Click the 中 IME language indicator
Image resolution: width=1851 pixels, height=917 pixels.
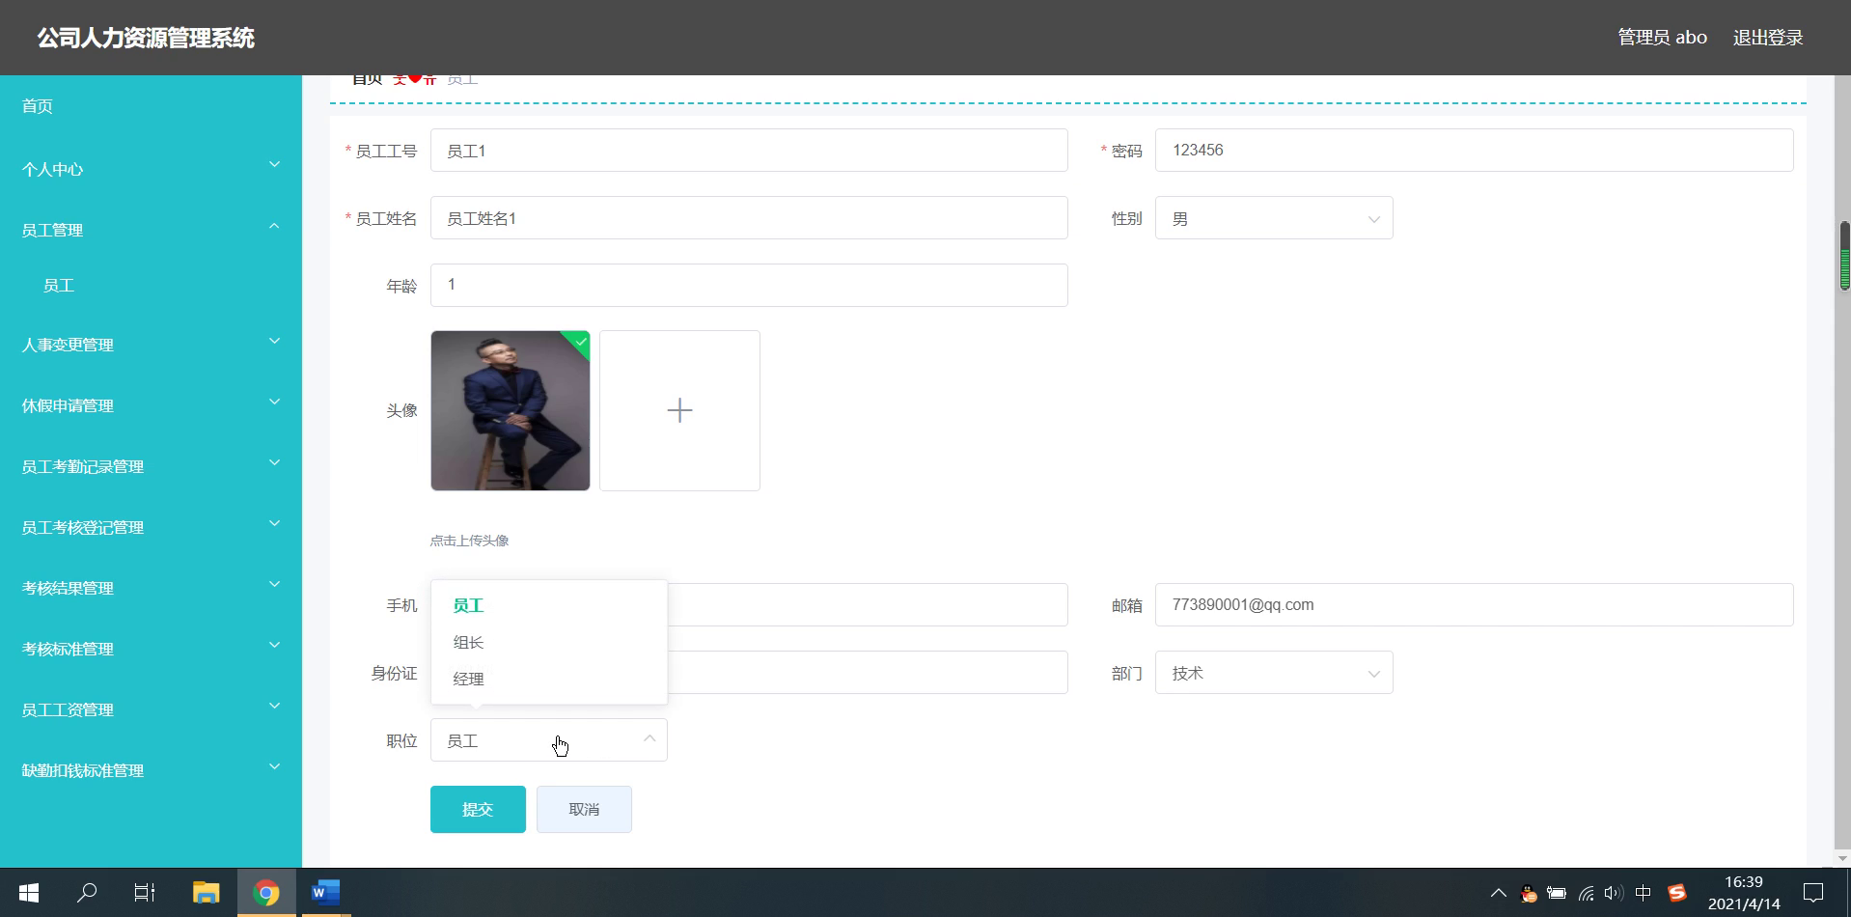coord(1644,894)
